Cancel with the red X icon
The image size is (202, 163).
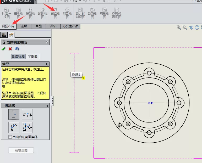(x=10, y=49)
